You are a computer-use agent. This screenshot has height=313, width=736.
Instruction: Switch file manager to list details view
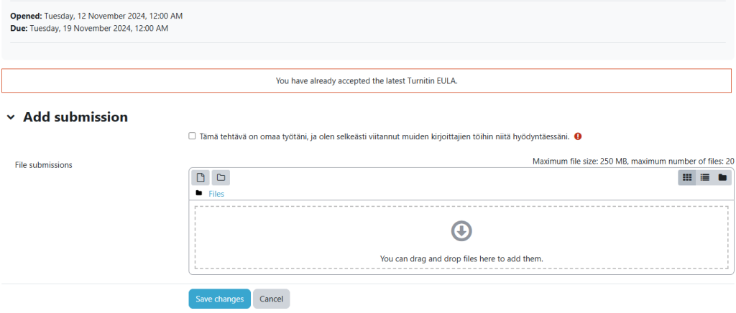point(704,177)
